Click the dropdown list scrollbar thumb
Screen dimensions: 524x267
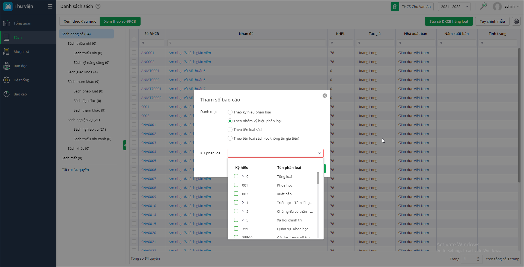318,178
